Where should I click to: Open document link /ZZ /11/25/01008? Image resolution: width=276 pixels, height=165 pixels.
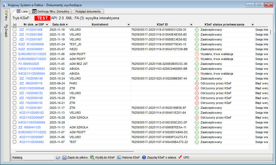(31, 34)
